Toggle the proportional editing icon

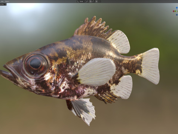tap(96, 1)
